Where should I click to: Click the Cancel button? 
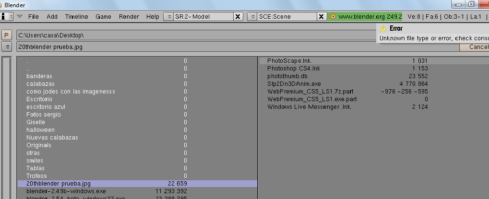tap(475, 47)
